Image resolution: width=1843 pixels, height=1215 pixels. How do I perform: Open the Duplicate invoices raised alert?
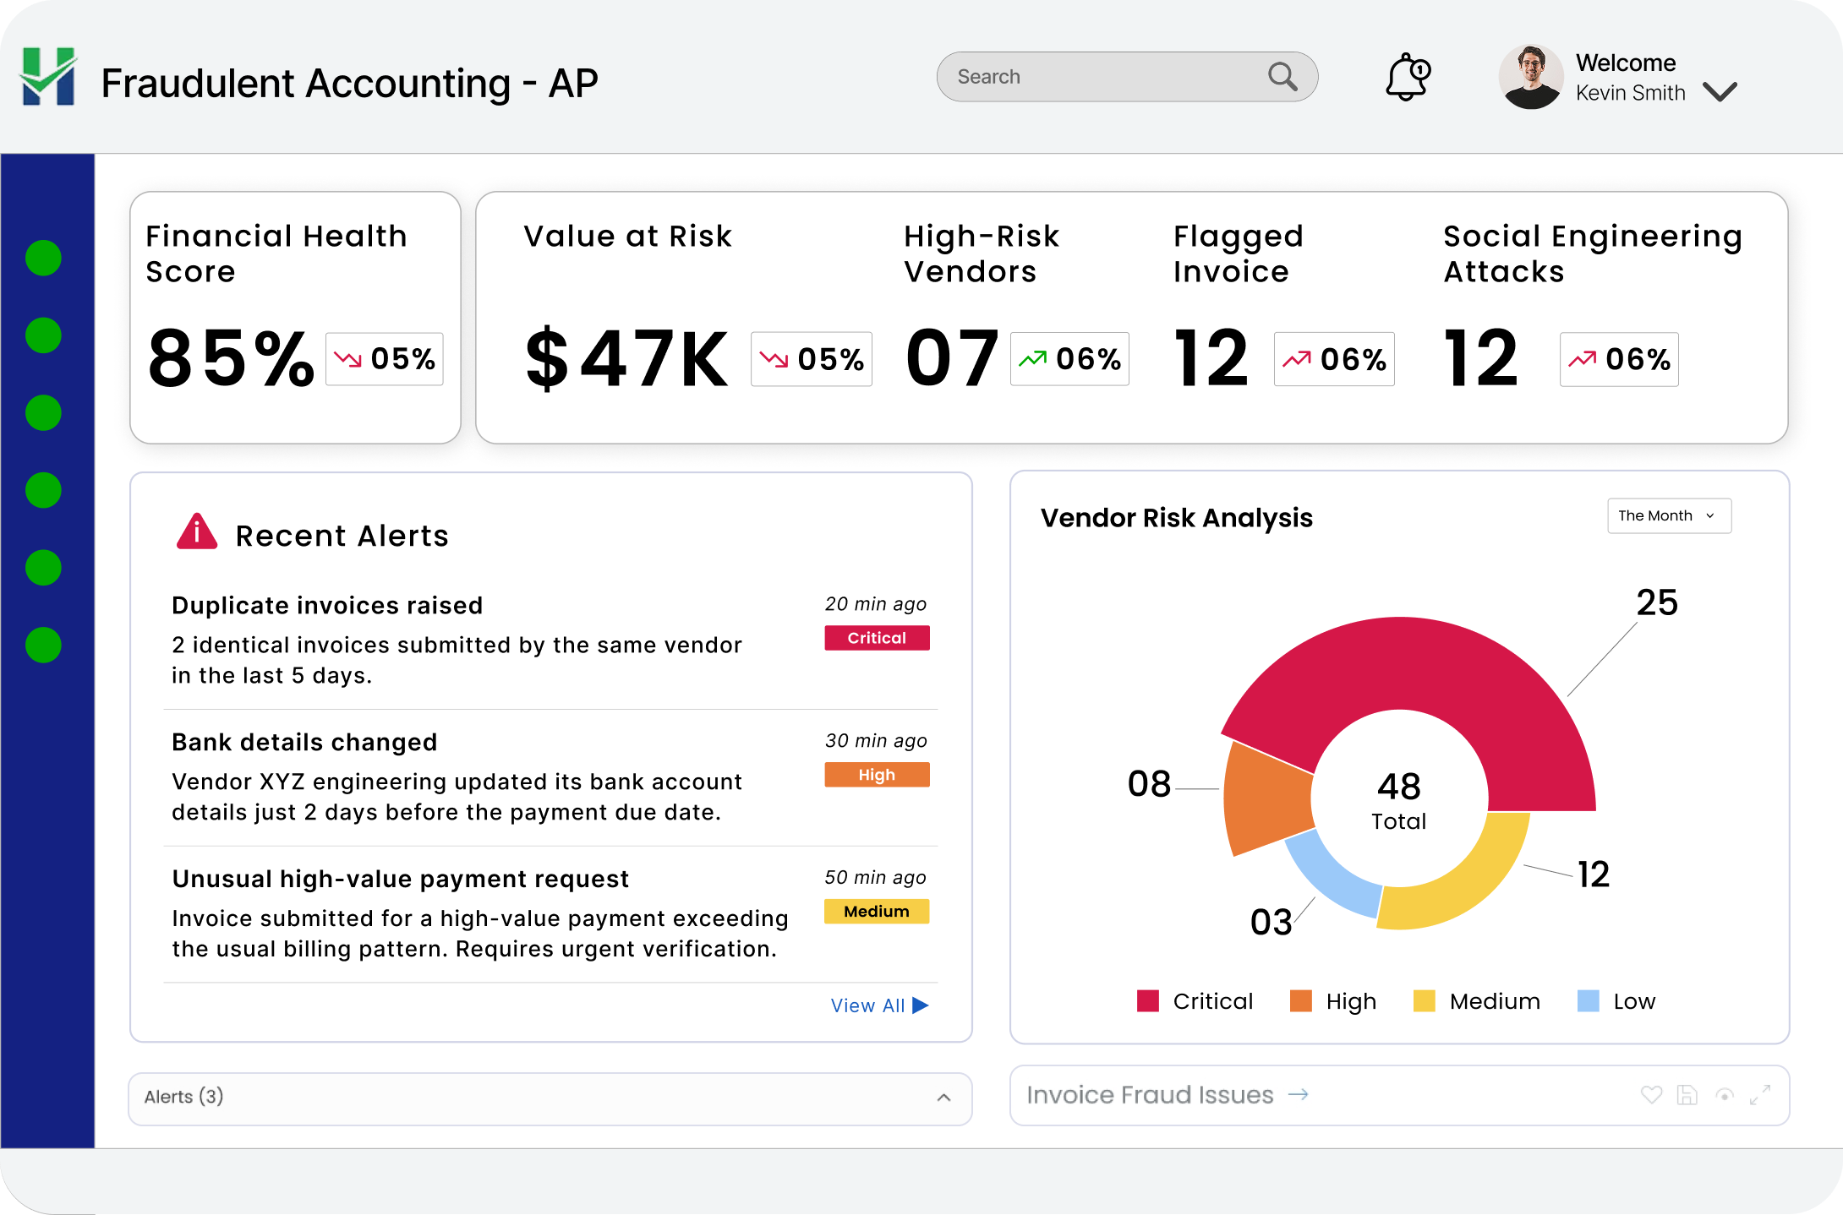[327, 606]
